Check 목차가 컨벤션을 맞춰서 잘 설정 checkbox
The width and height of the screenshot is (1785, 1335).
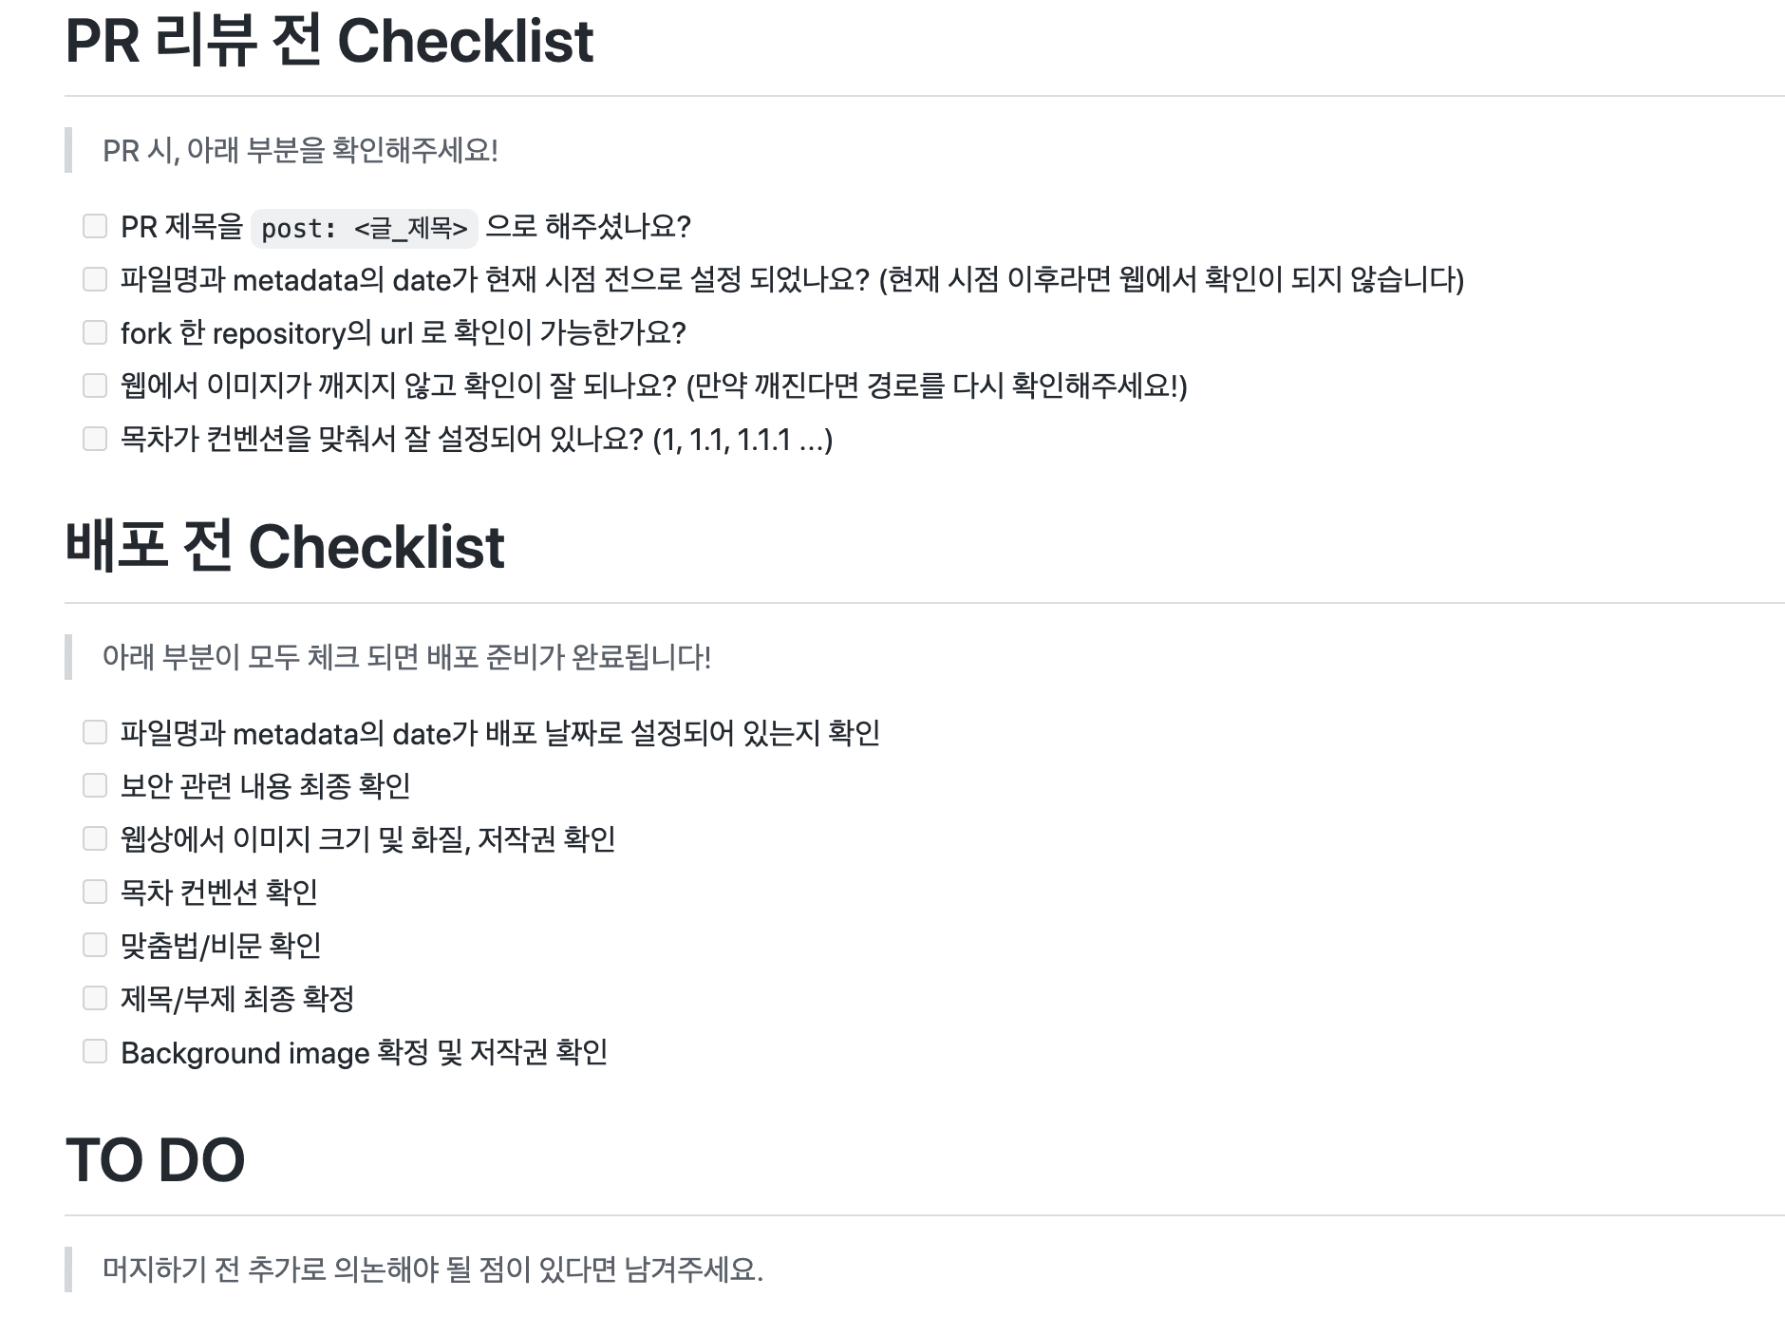click(95, 439)
